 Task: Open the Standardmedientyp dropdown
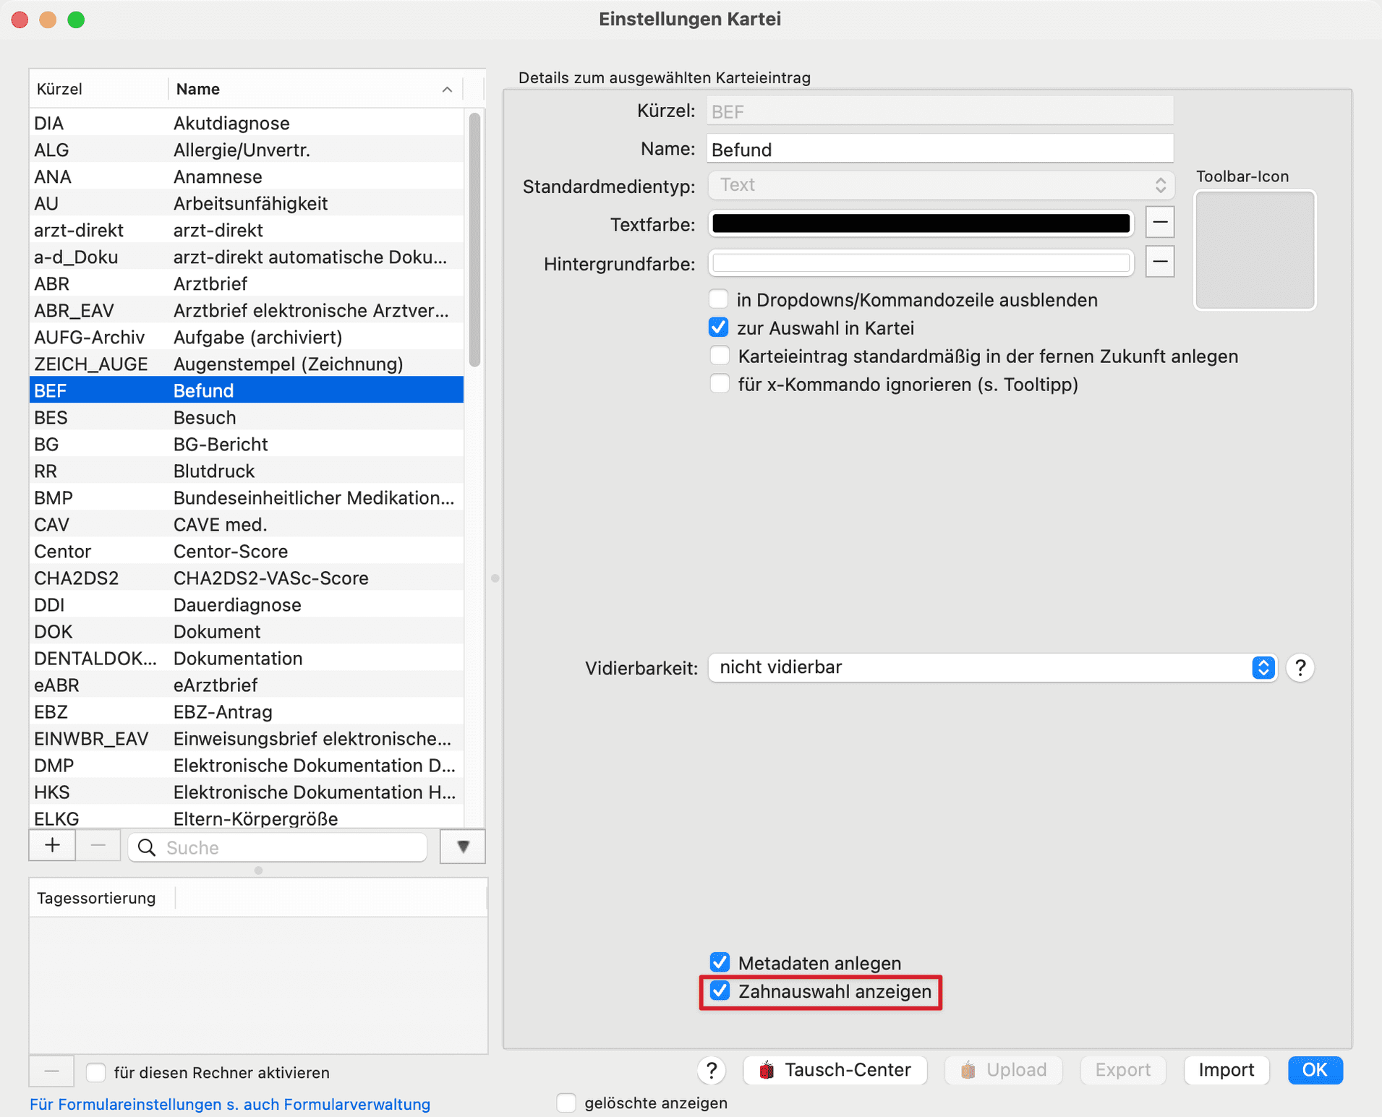[941, 185]
